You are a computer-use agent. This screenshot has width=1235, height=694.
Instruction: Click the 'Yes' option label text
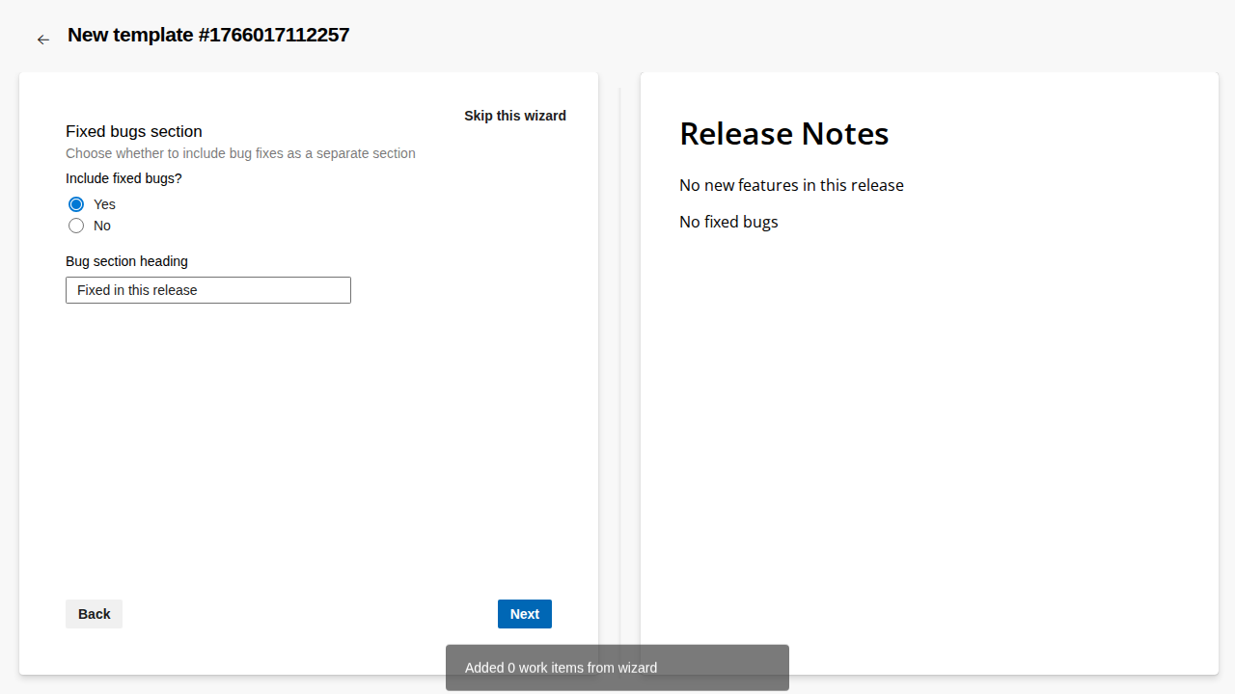point(104,204)
